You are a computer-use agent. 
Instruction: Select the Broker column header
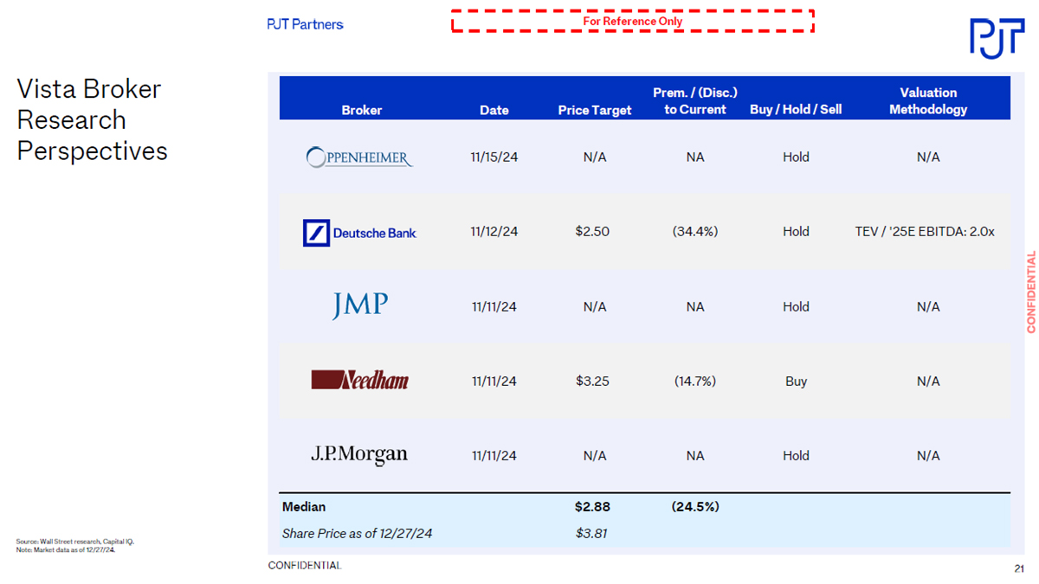(x=362, y=110)
